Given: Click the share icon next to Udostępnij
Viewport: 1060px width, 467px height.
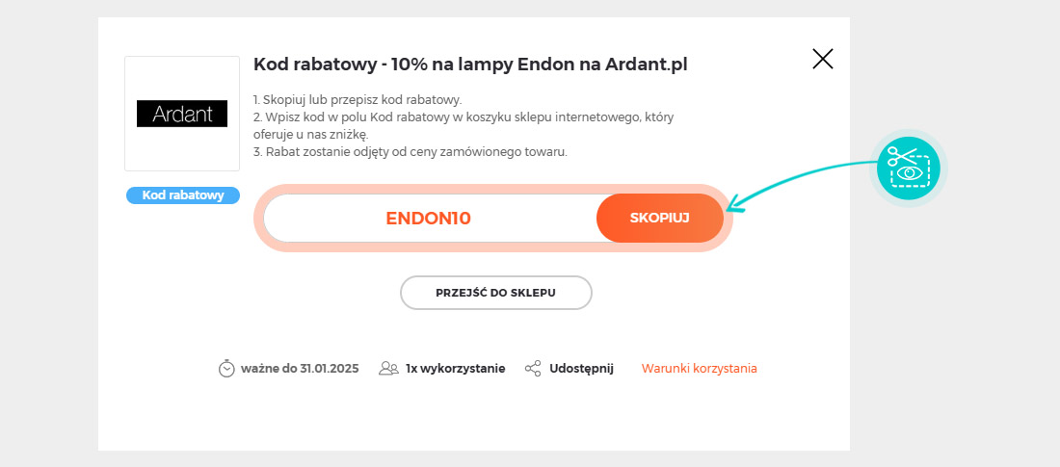Looking at the screenshot, I should 534,369.
